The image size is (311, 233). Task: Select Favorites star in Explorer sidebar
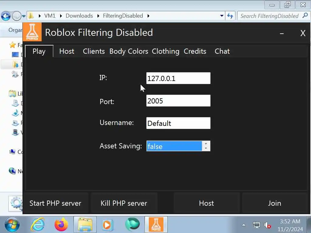12,45
